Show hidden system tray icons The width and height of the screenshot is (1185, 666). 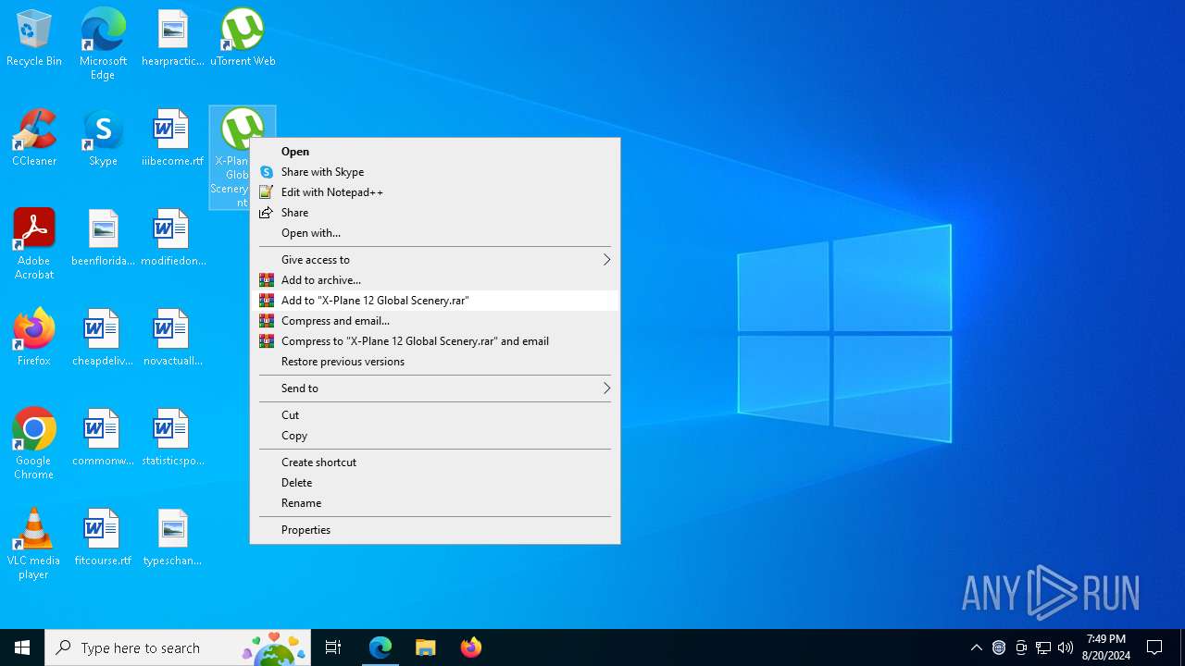click(x=976, y=647)
